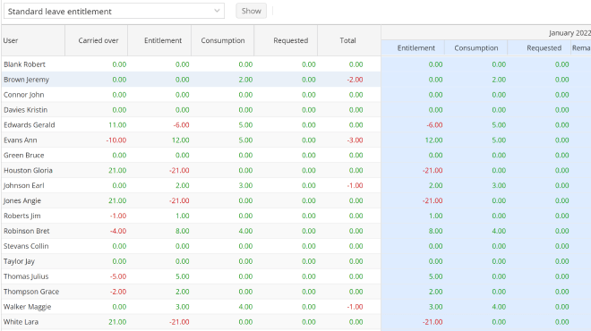Click Brown Jeremy's -2.00 total value

point(355,80)
